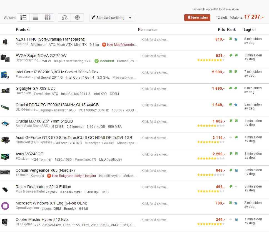This screenshot has height=232, width=269.
Task: Click the star rating of EVGA SuperNOVA
Action: pos(211,60)
